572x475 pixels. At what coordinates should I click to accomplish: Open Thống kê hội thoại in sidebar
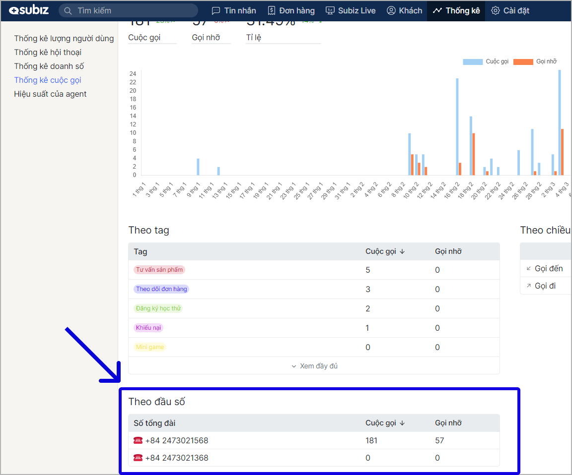click(48, 52)
